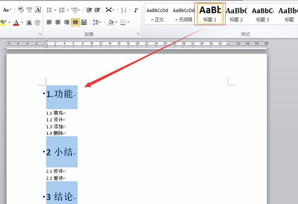The width and height of the screenshot is (298, 204).
Task: Apply bullet list formatting
Action: click(49, 10)
